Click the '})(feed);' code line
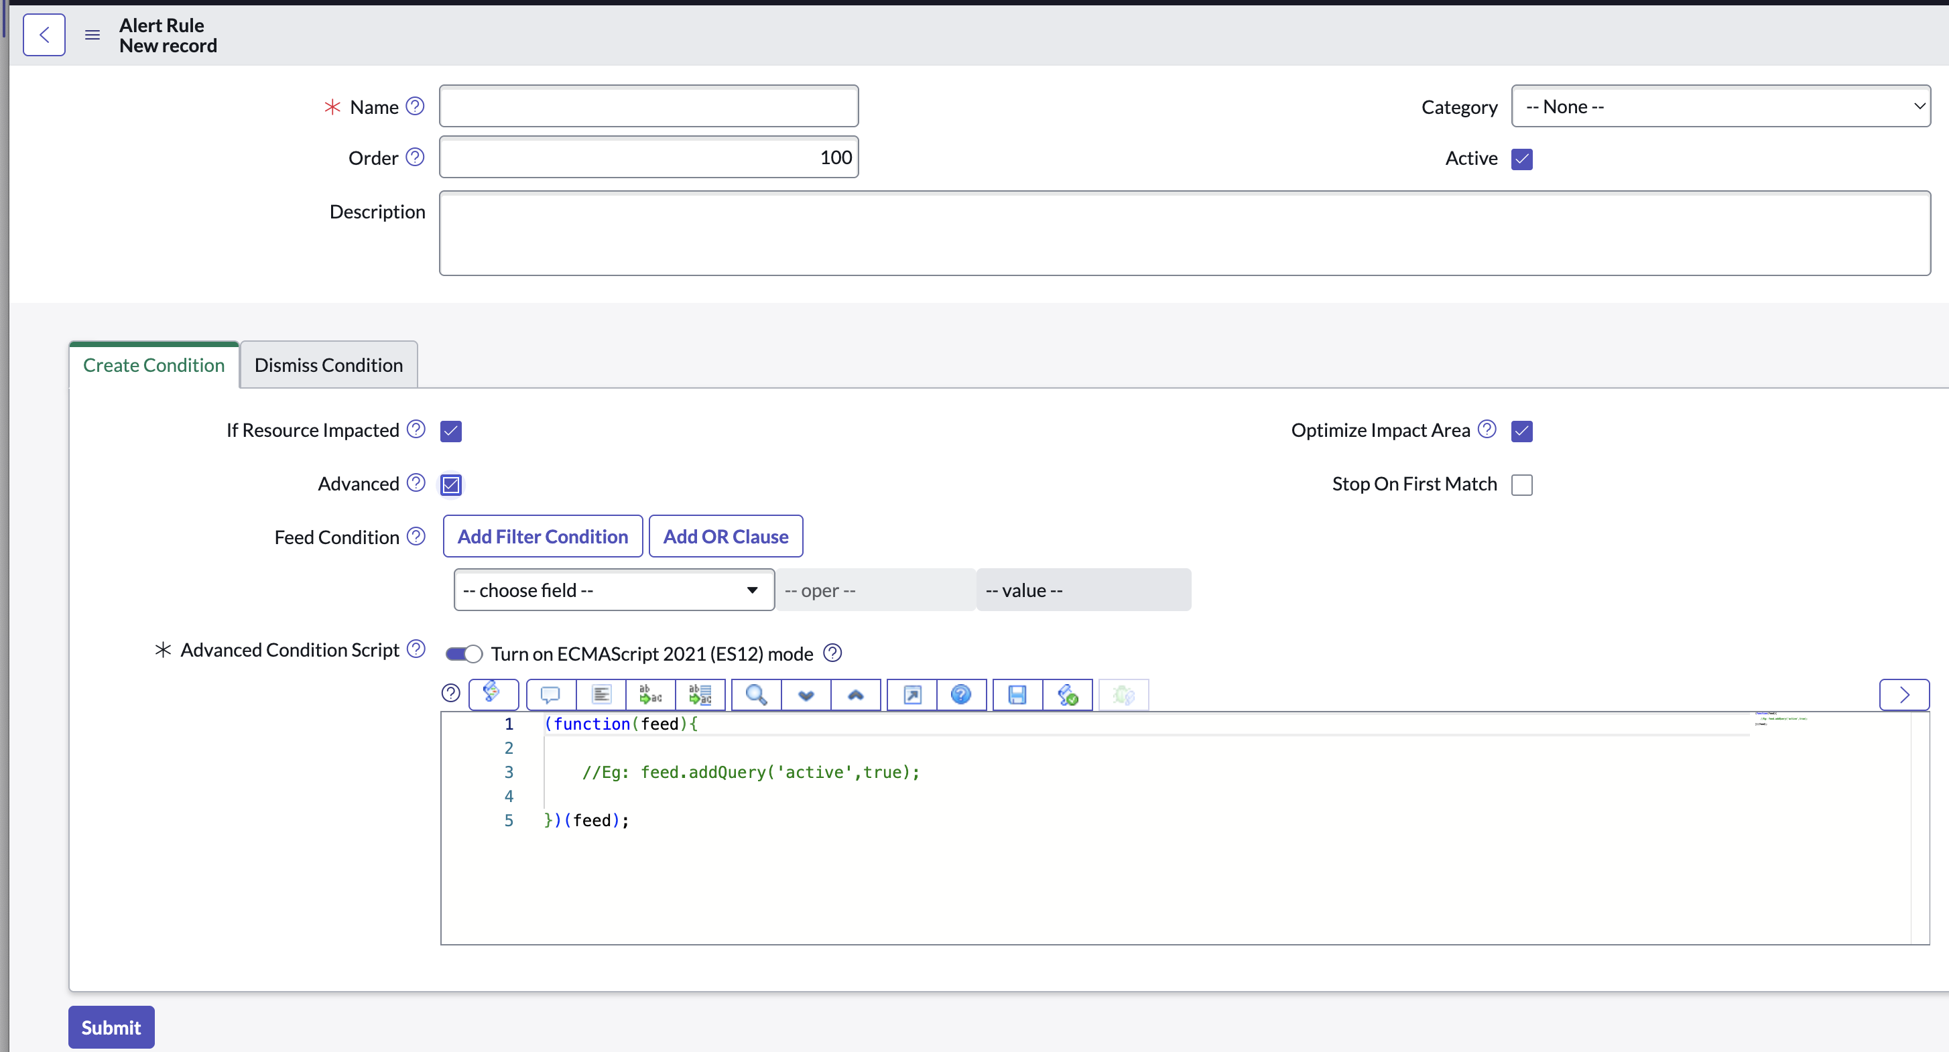Image resolution: width=1949 pixels, height=1052 pixels. tap(586, 821)
